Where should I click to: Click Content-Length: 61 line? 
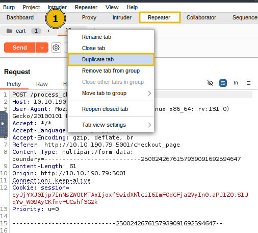click(x=44, y=166)
